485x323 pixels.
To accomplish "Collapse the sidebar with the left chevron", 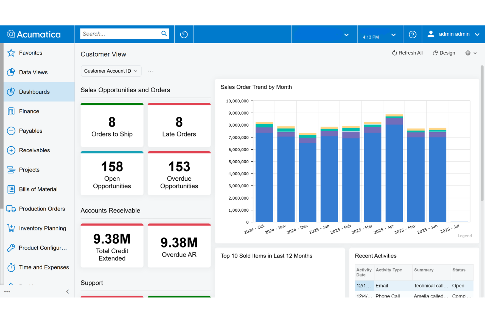I will [68, 291].
